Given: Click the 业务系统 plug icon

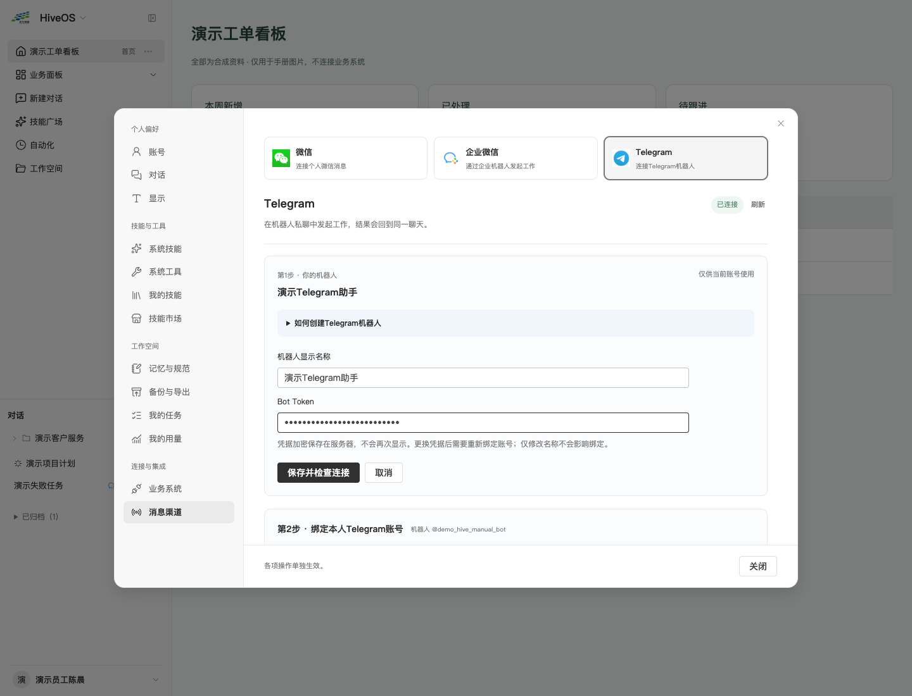Looking at the screenshot, I should click(136, 488).
